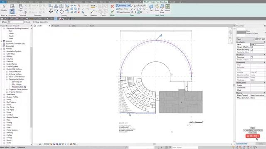Collapse the Families tree node

point(2,49)
